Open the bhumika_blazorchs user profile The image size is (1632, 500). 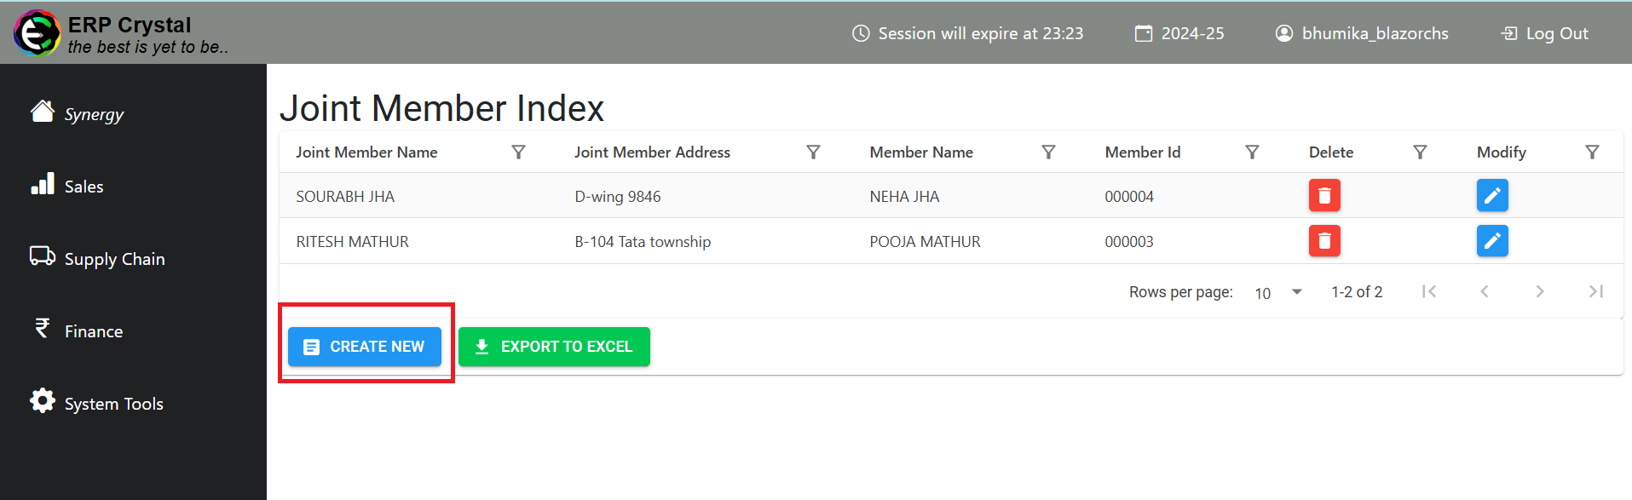point(1362,33)
